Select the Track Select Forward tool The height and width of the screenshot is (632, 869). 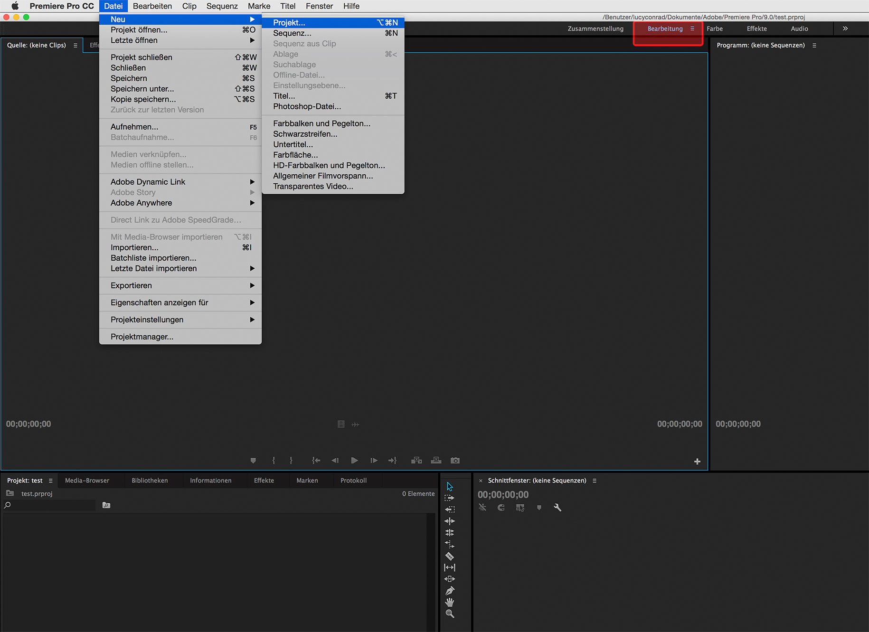tap(450, 498)
